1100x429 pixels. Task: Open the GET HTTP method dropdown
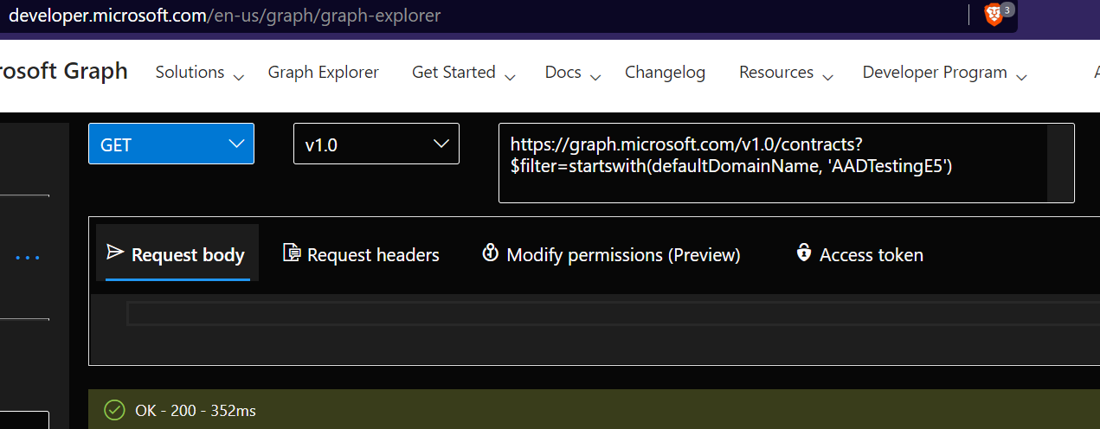pyautogui.click(x=171, y=144)
